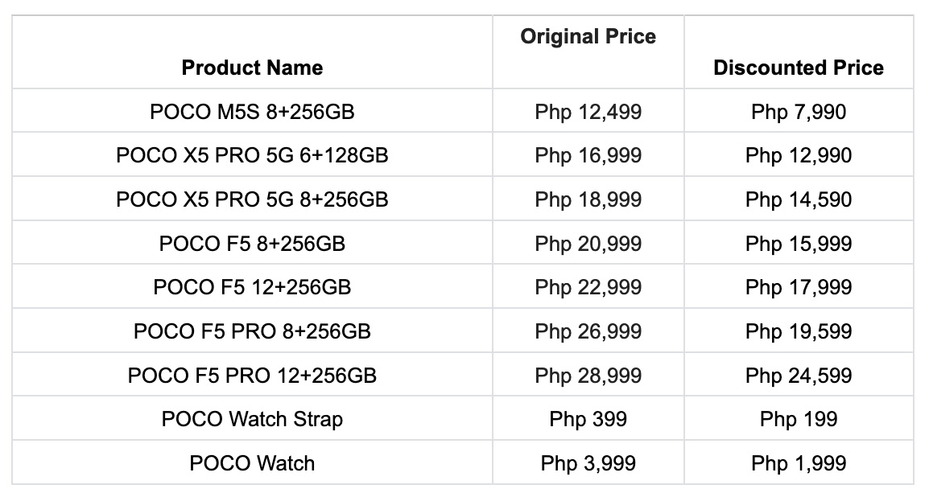Click the Php 12,499 original price cell

coord(588,111)
